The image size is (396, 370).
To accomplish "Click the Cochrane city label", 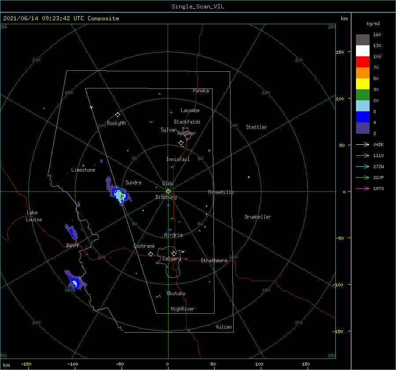I will click(x=144, y=246).
